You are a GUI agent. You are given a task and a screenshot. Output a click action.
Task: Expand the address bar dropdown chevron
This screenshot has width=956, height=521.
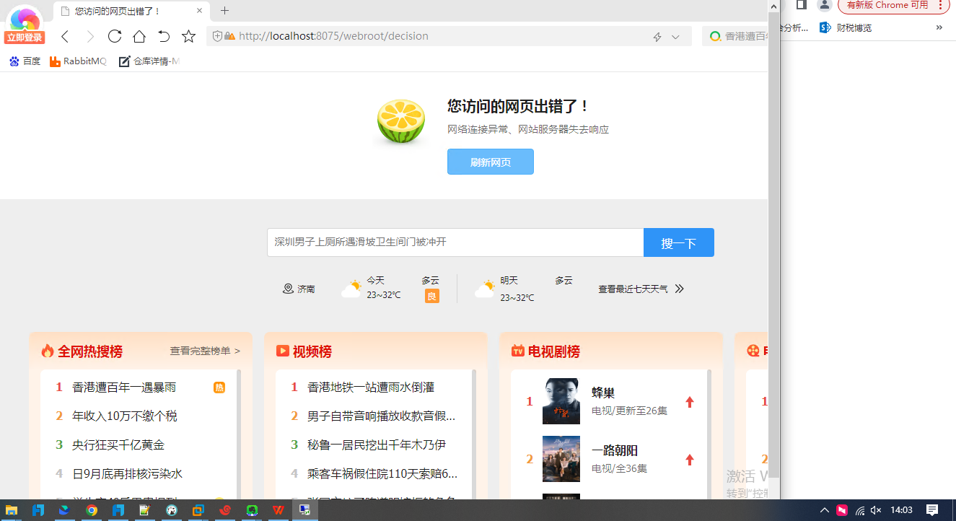click(x=676, y=37)
